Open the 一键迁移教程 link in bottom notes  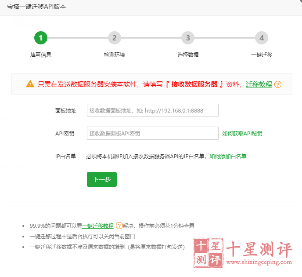(98, 226)
